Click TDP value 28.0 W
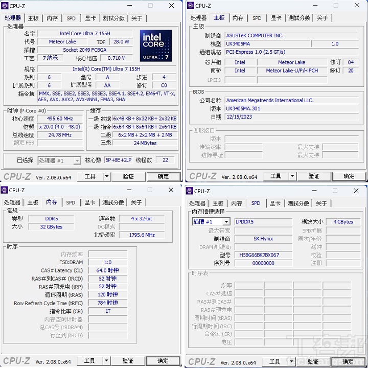 (x=121, y=41)
